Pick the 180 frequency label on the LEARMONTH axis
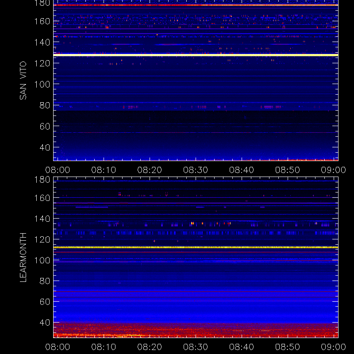The height and width of the screenshot is (354, 354). (x=42, y=180)
